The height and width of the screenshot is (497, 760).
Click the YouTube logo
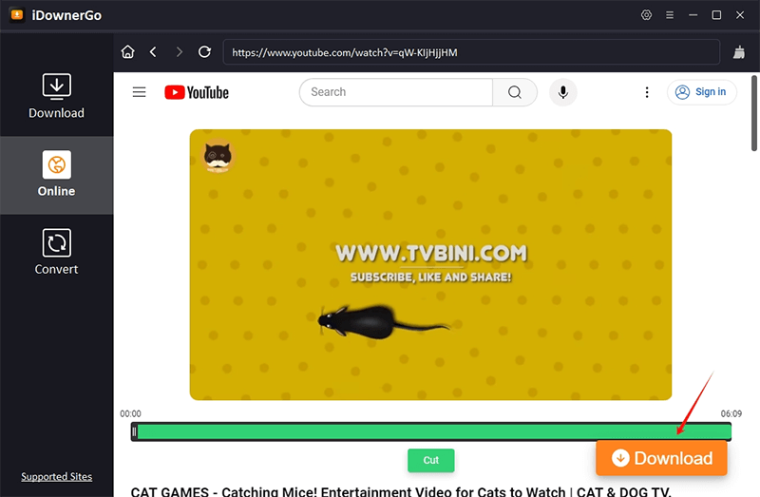pos(197,92)
